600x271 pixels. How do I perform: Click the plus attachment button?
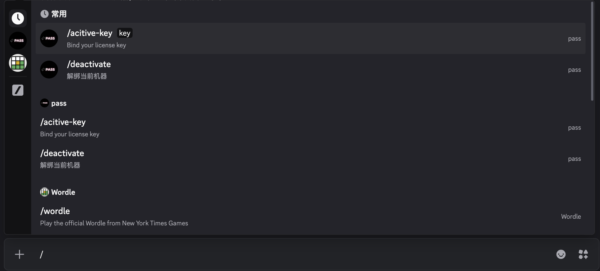pos(19,254)
